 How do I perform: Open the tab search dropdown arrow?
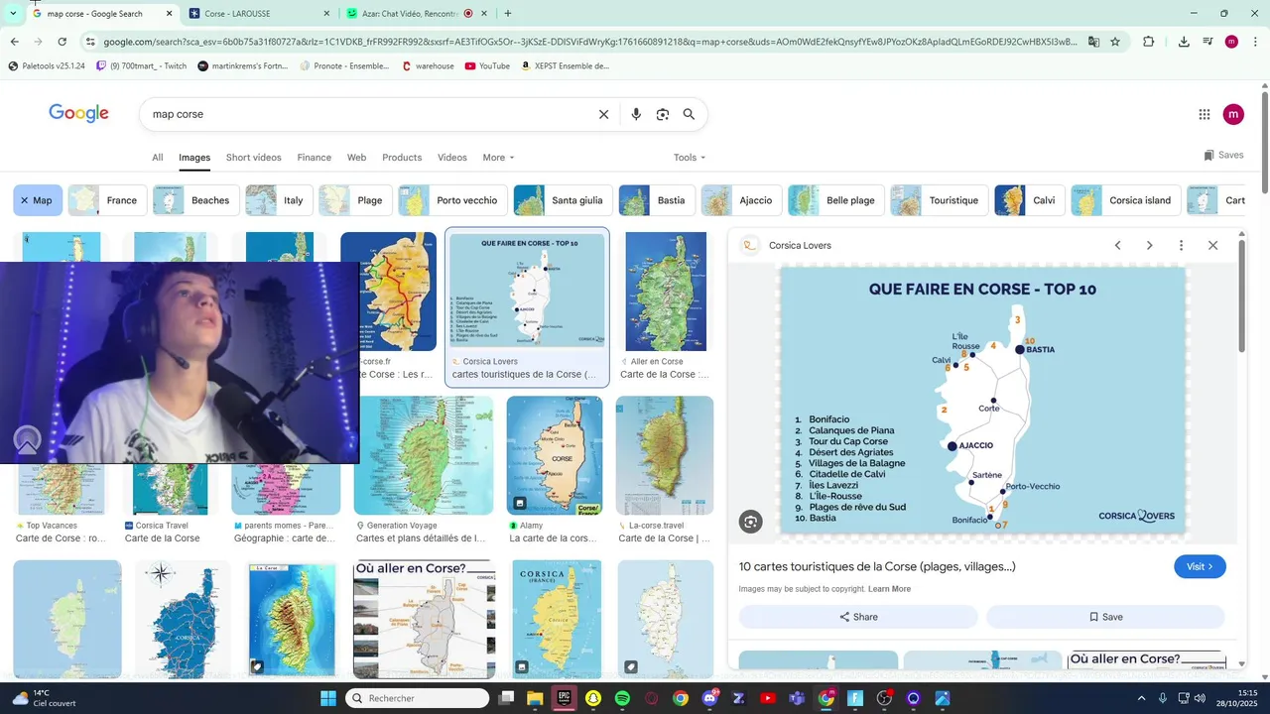13,14
